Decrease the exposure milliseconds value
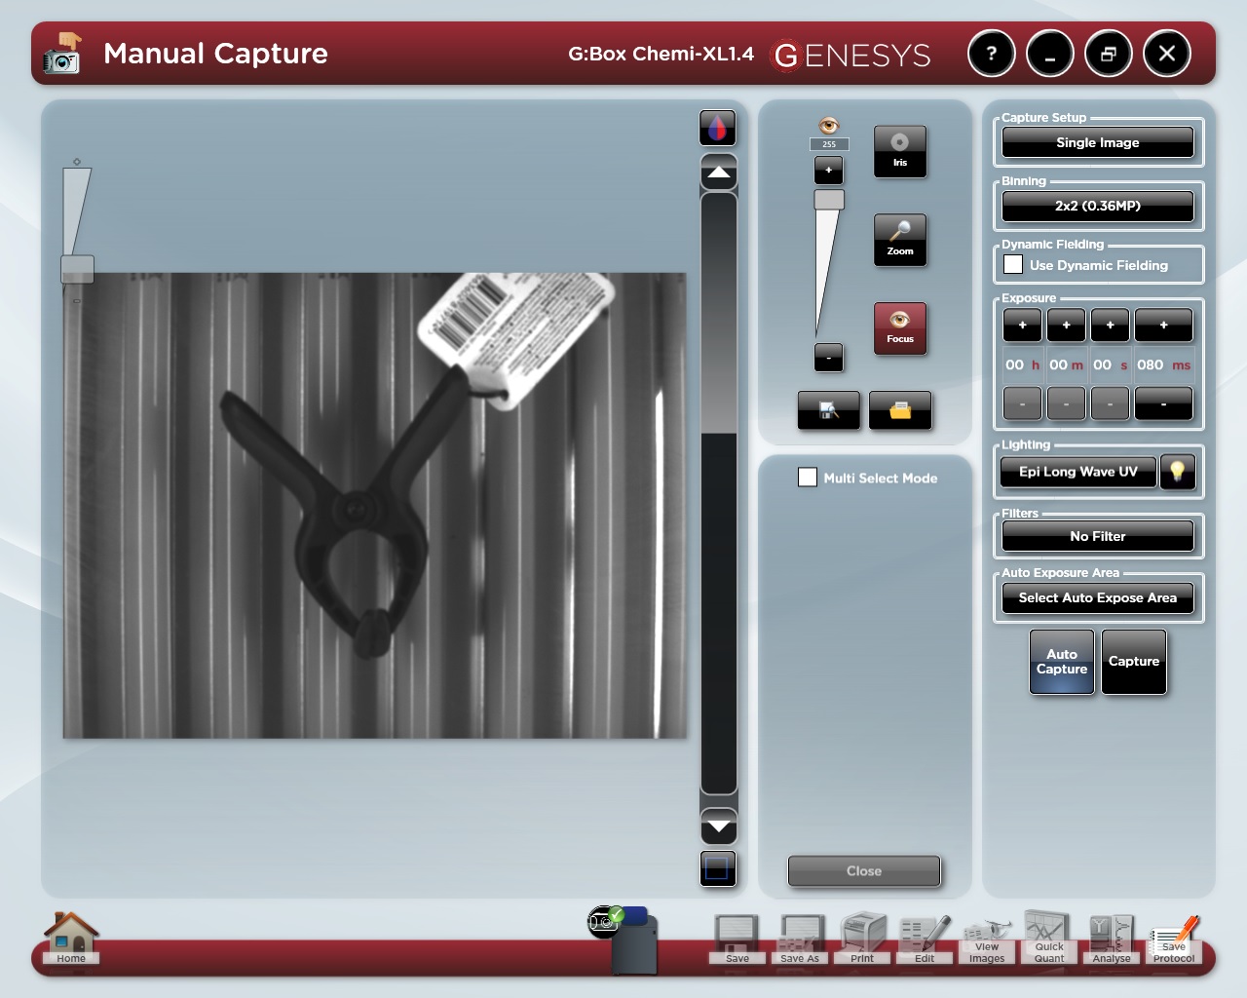Image resolution: width=1247 pixels, height=998 pixels. coord(1163,403)
